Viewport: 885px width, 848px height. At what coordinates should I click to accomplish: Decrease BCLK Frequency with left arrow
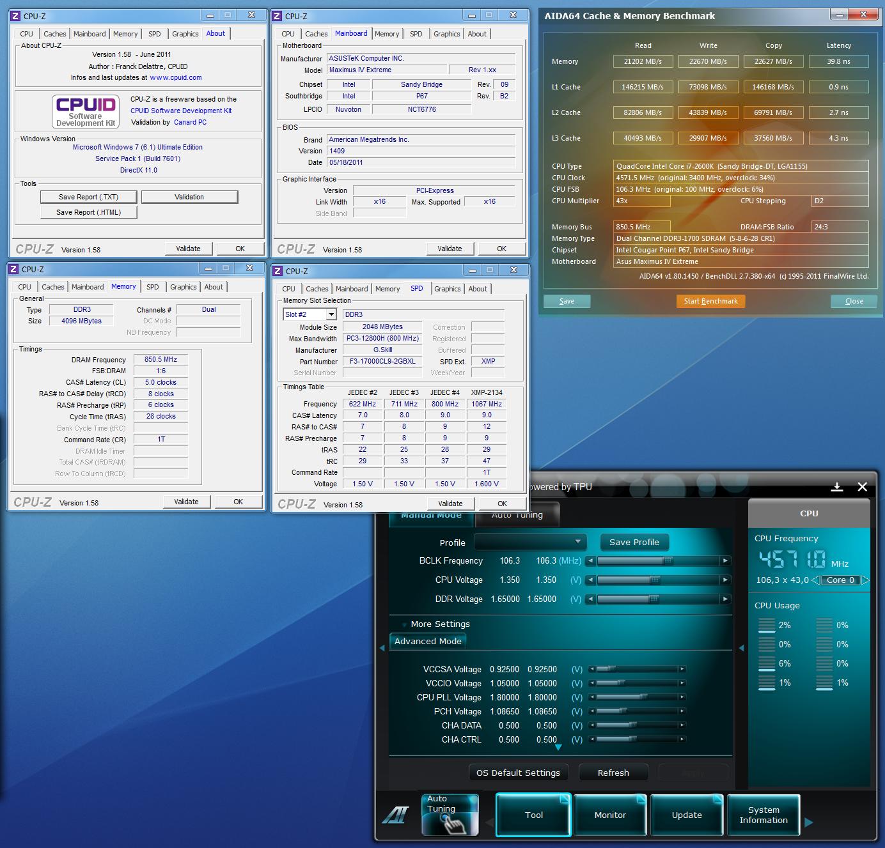[x=590, y=561]
